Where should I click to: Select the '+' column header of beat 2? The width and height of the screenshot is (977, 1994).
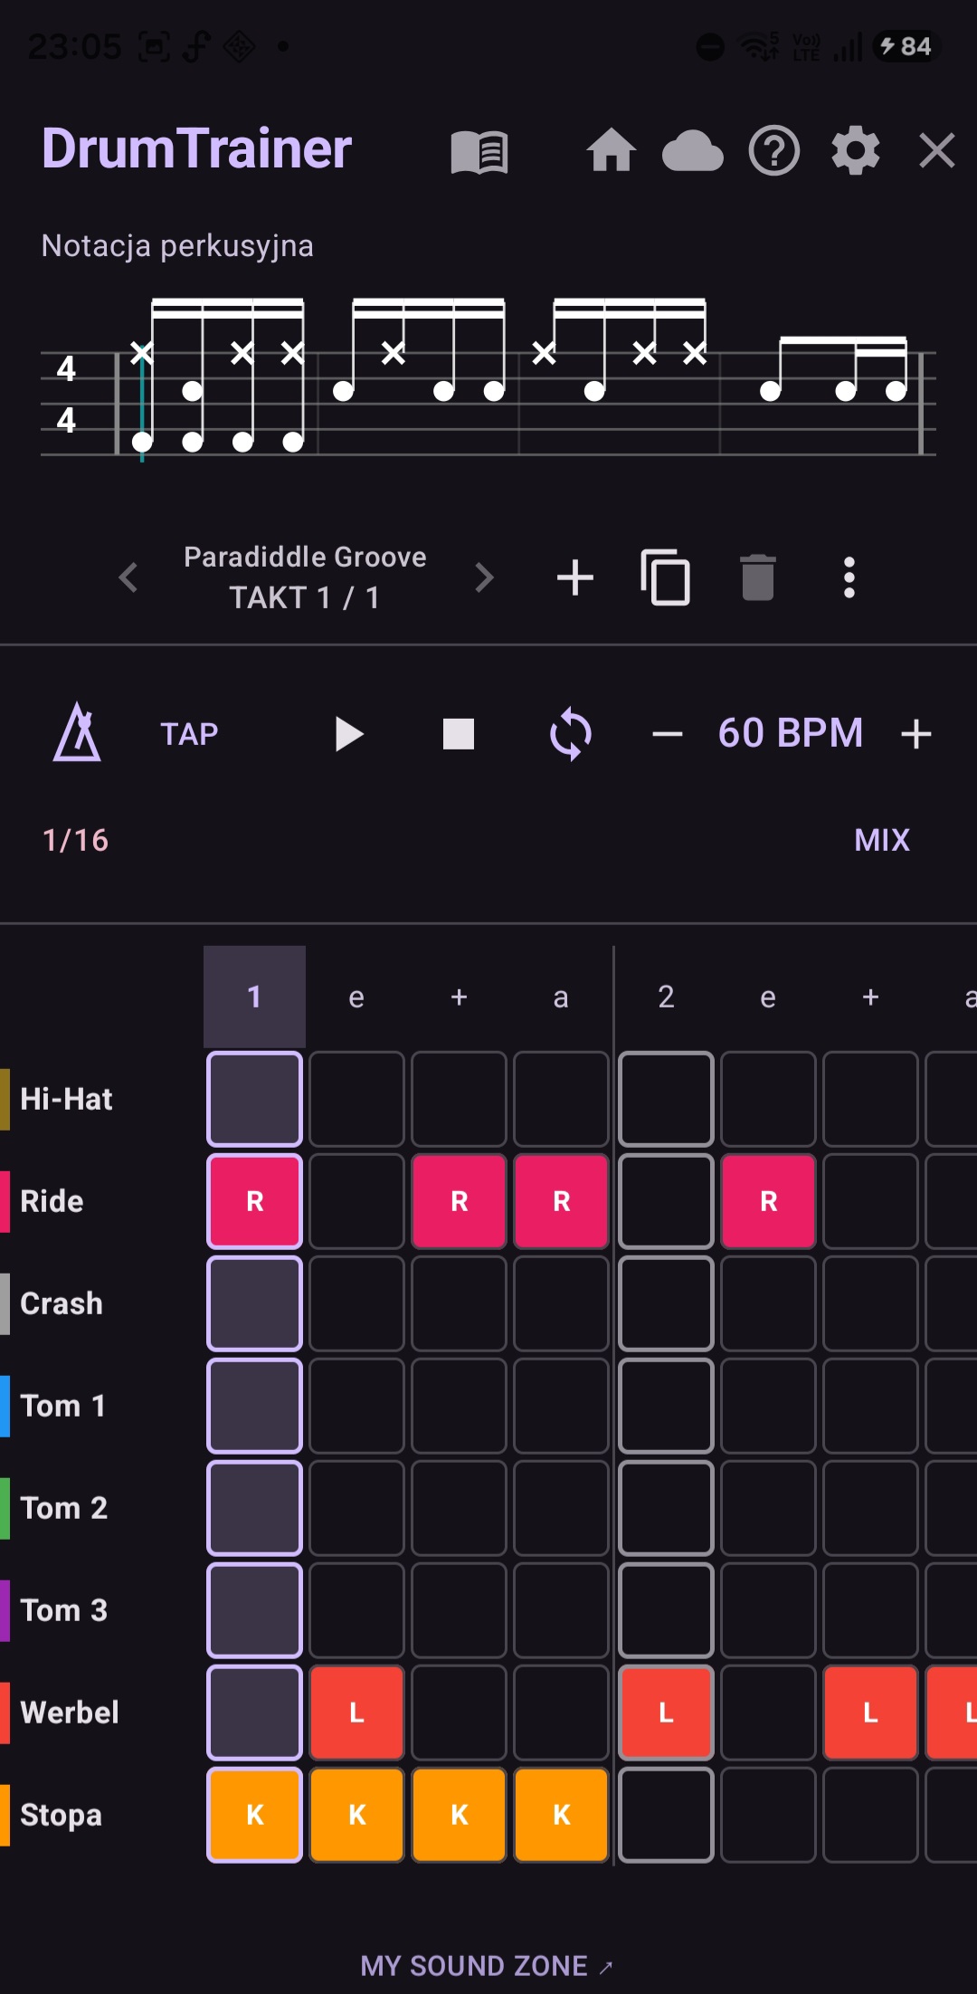[870, 997]
